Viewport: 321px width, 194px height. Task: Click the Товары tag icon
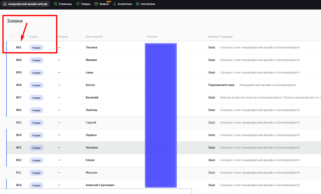[78, 4]
